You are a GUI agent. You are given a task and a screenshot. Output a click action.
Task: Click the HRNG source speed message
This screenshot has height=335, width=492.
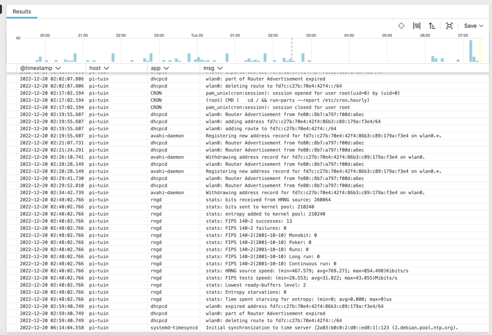(x=307, y=271)
